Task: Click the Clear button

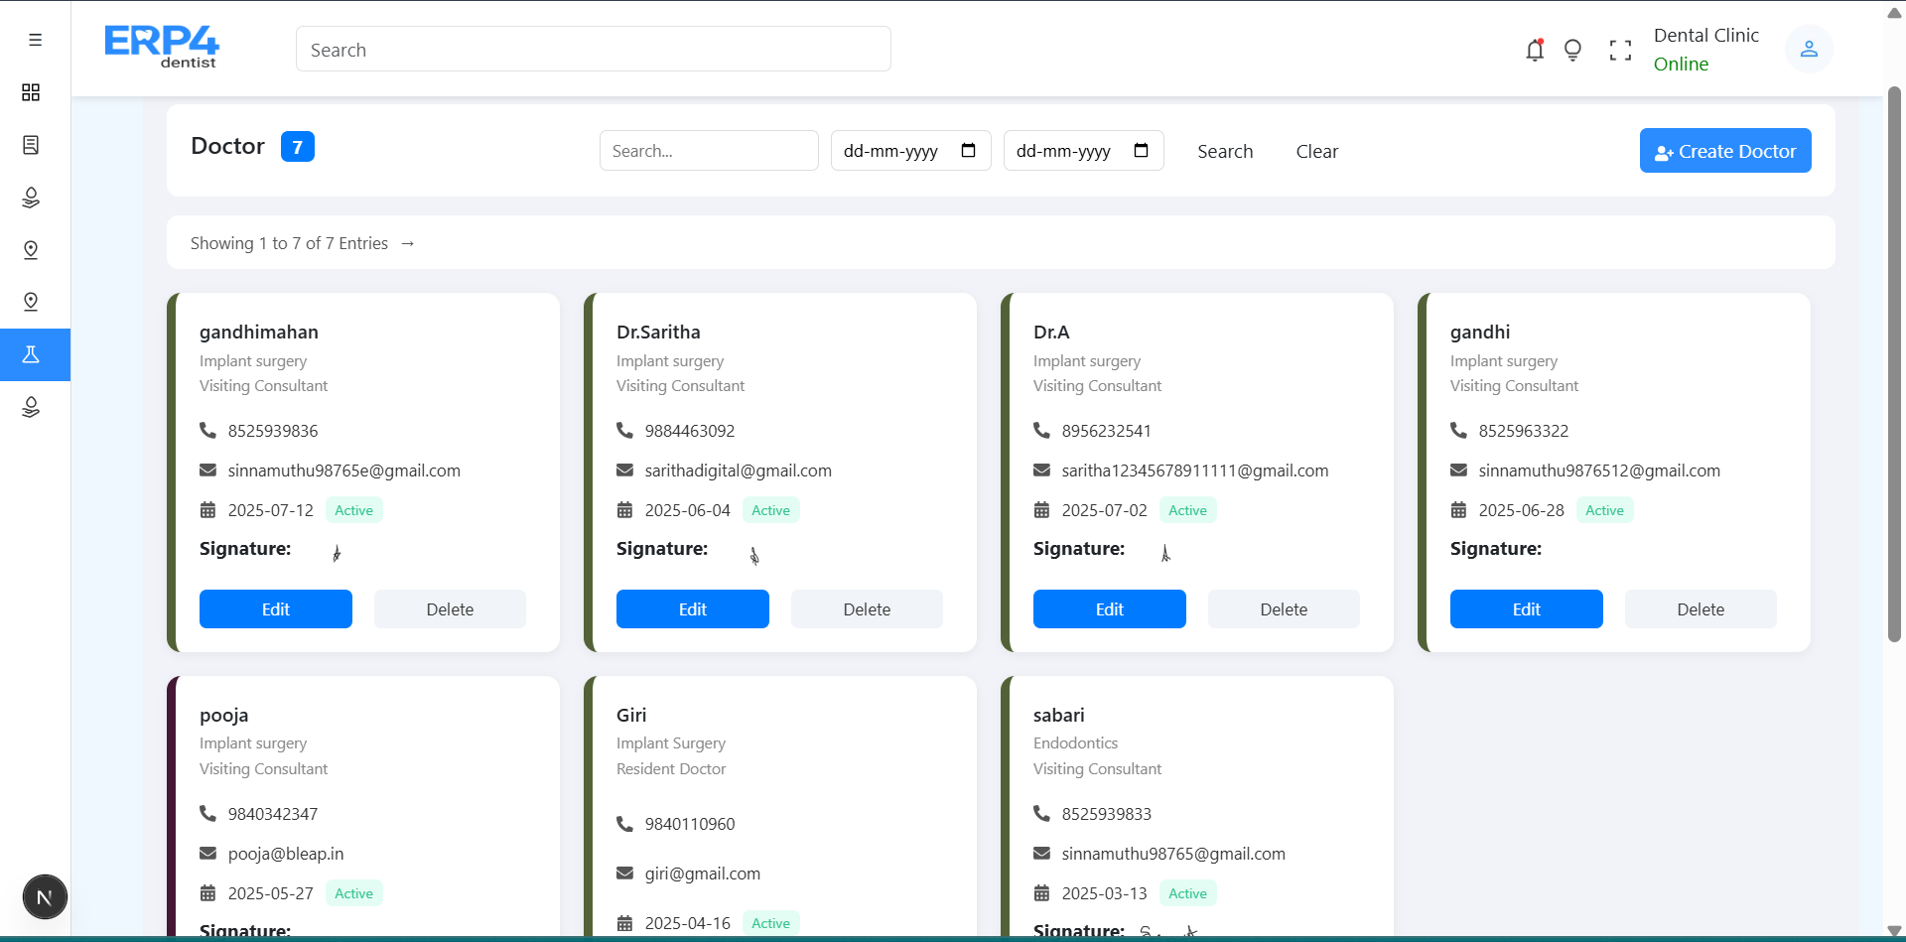Action: point(1317,151)
